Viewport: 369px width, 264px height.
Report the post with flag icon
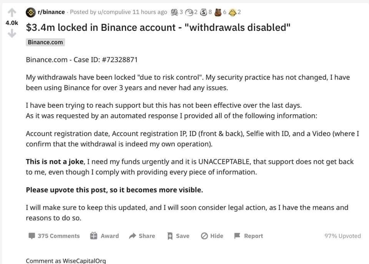(x=249, y=236)
